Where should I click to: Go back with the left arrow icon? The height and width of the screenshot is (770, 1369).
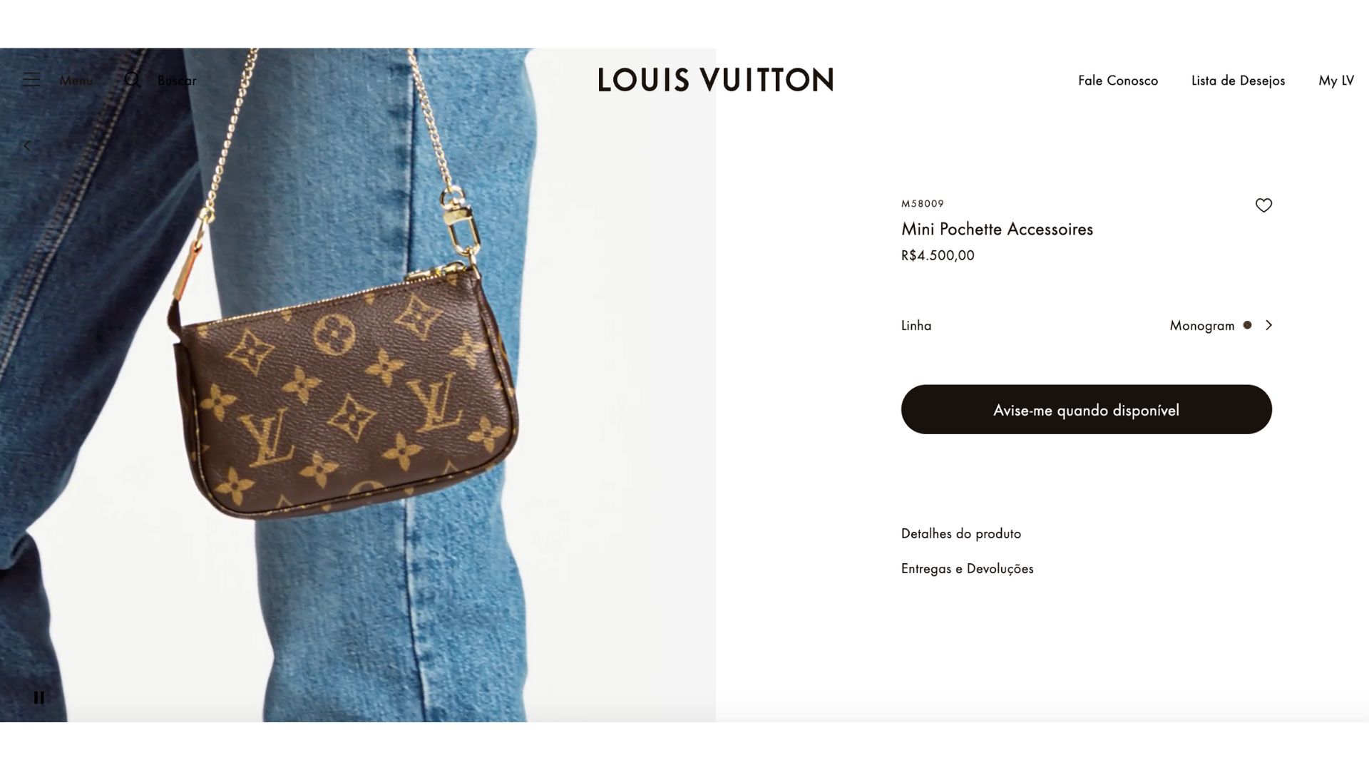[x=27, y=145]
